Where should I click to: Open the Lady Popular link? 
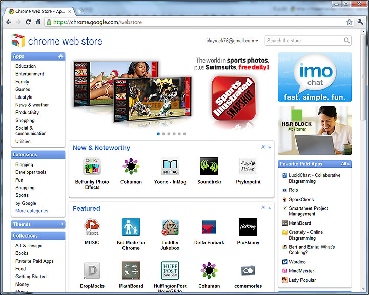coord(302,280)
